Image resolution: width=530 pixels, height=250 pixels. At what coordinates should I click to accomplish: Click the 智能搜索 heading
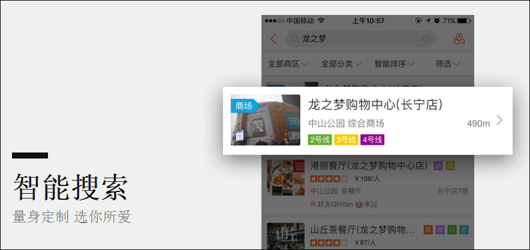71,187
